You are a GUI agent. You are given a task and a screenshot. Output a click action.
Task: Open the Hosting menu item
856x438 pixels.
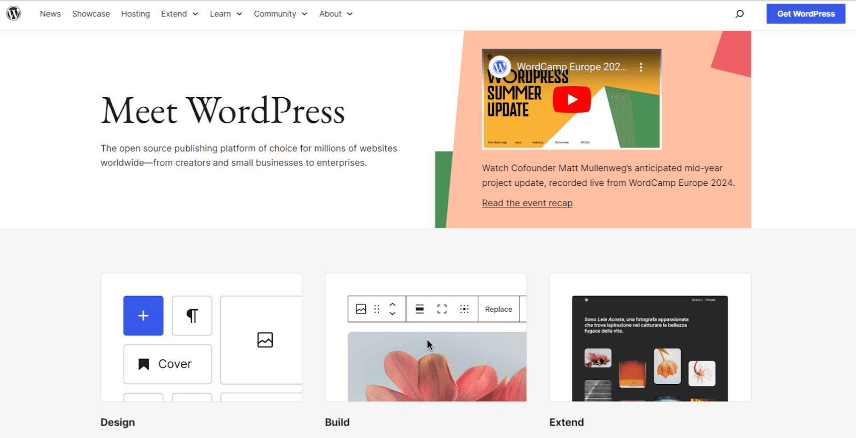(x=135, y=14)
